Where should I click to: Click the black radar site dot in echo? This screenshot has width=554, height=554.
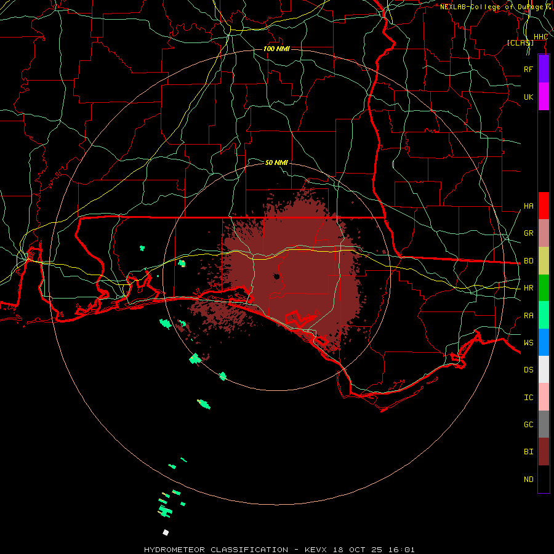tap(276, 276)
